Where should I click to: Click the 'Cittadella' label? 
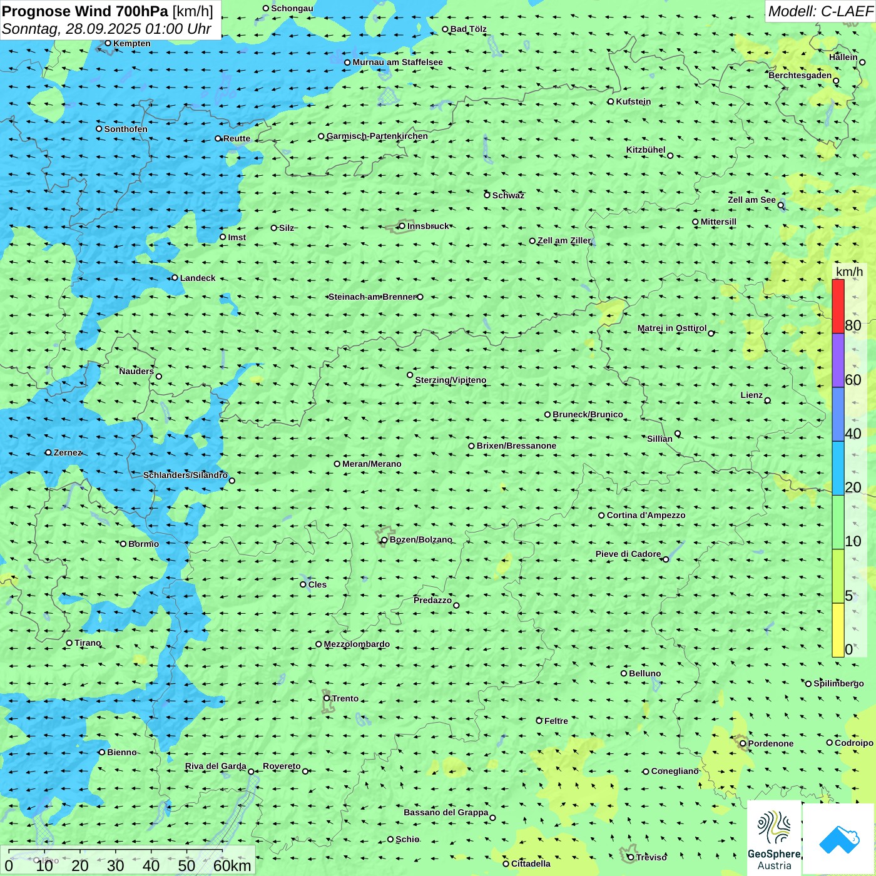[x=531, y=863]
